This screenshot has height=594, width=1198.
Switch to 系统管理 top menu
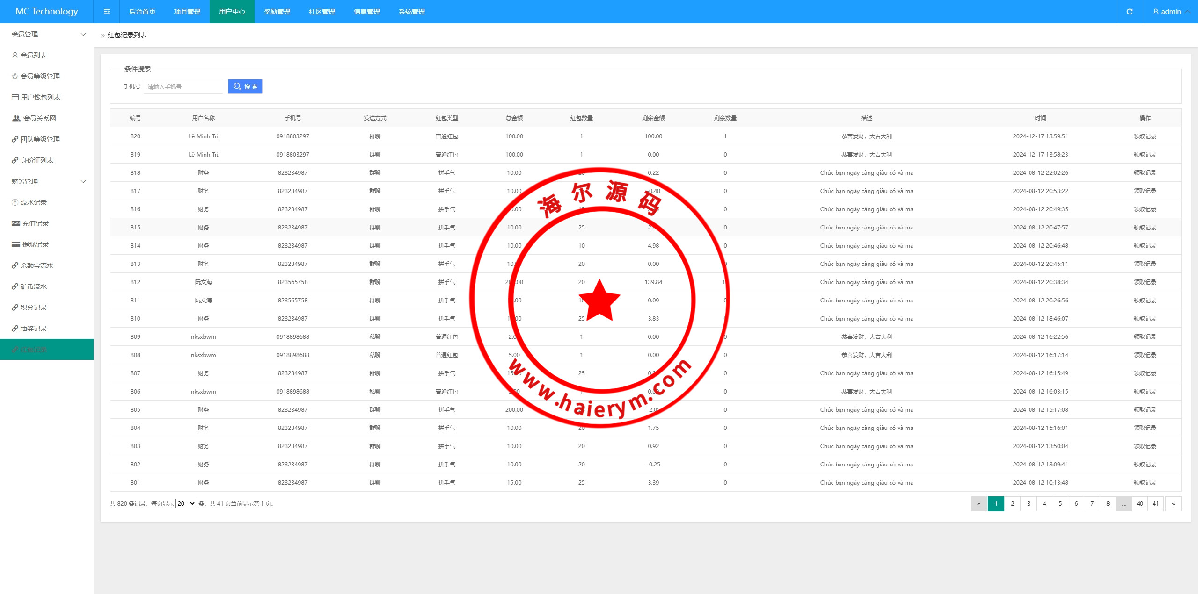pos(412,12)
